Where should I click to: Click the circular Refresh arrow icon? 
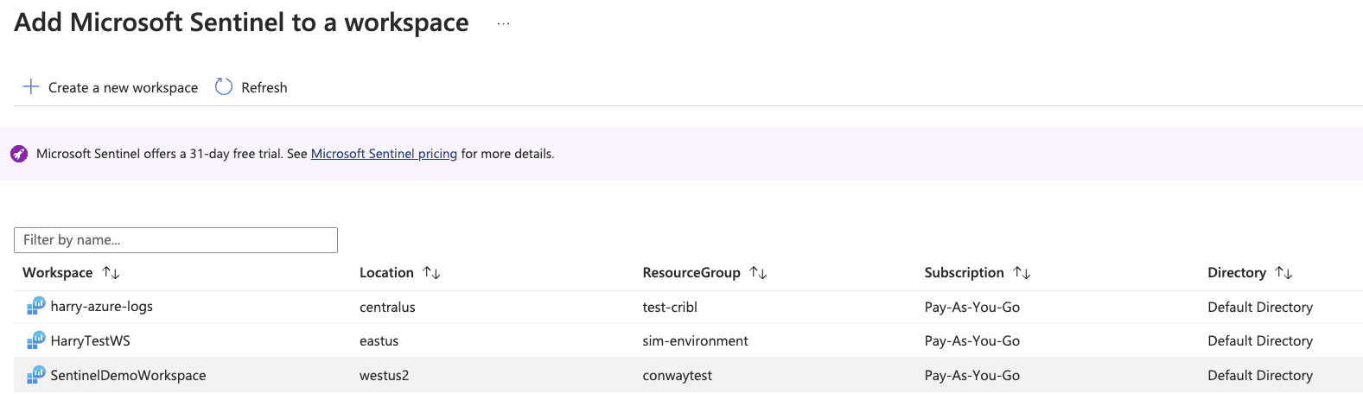click(224, 86)
